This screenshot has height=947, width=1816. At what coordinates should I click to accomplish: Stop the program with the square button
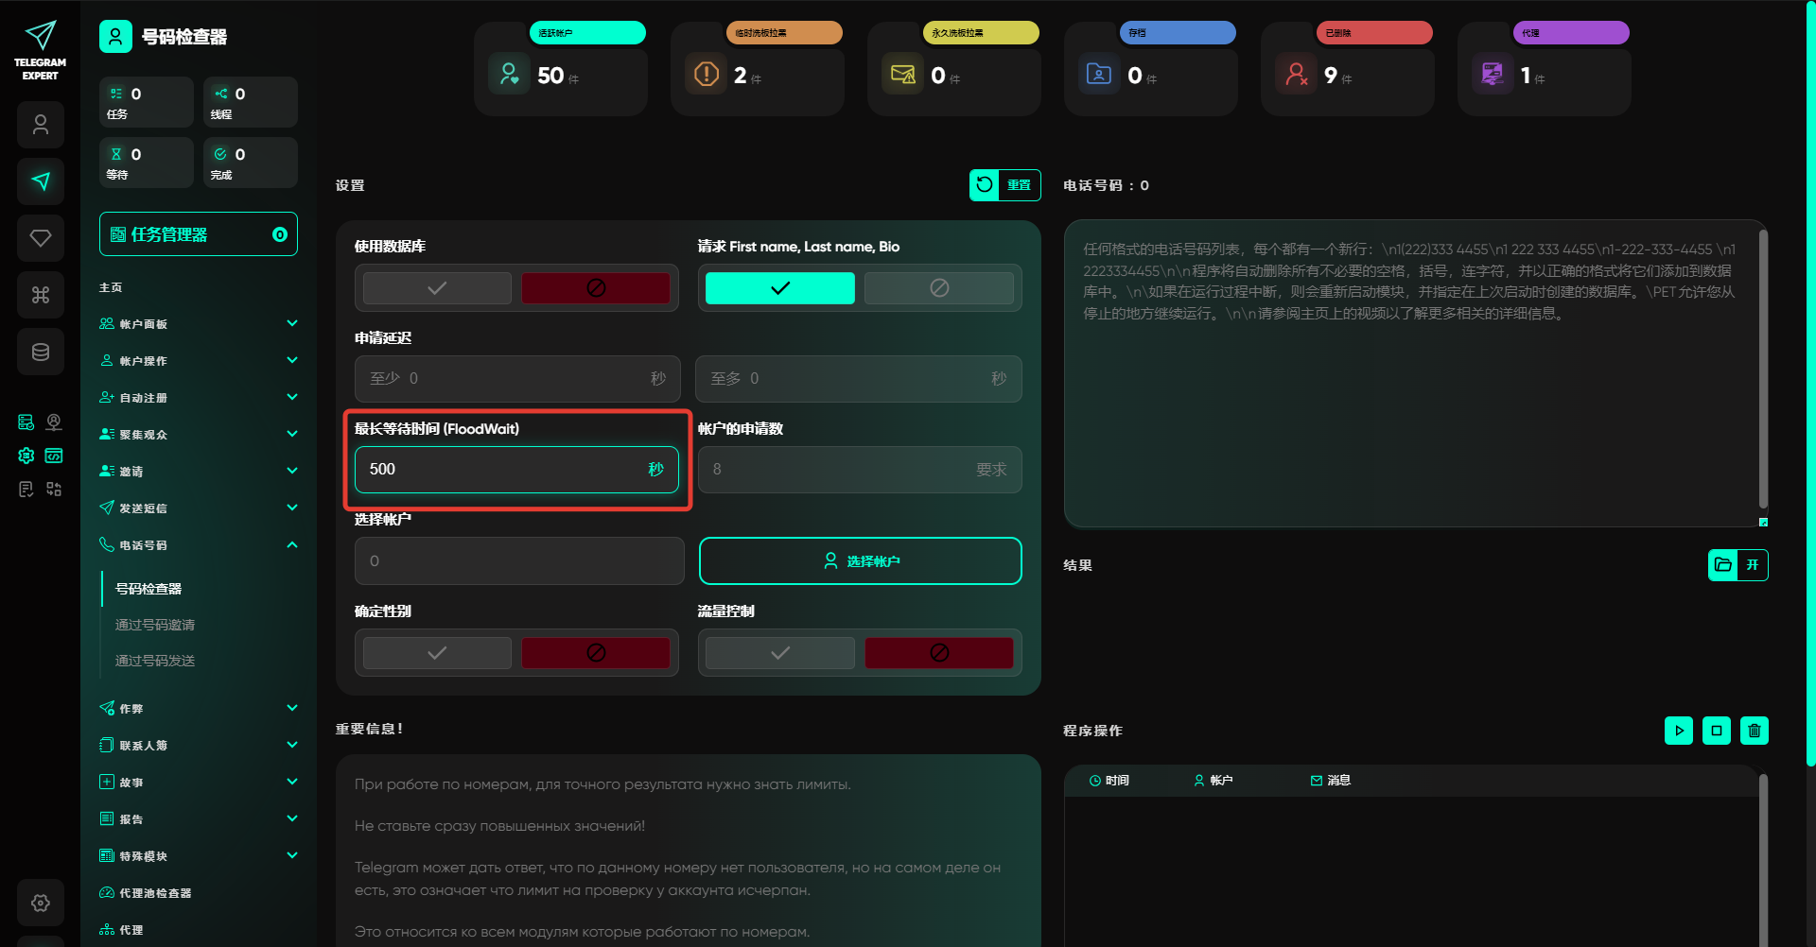(x=1717, y=731)
